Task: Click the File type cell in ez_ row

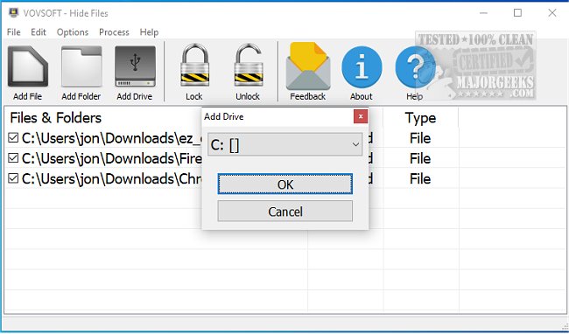Action: [420, 138]
